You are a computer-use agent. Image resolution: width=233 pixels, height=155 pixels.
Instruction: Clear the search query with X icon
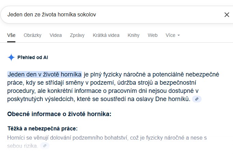pos(227,15)
